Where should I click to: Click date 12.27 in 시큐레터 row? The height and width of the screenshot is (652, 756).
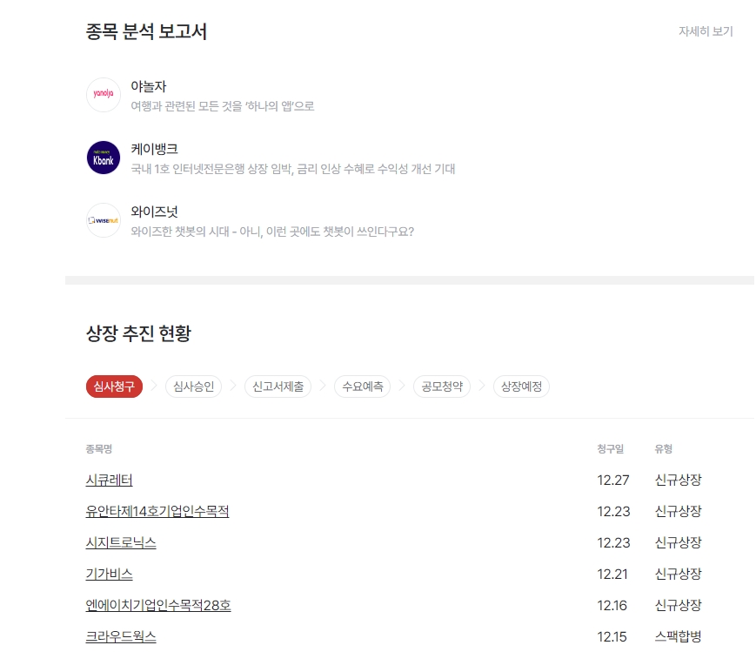point(613,481)
